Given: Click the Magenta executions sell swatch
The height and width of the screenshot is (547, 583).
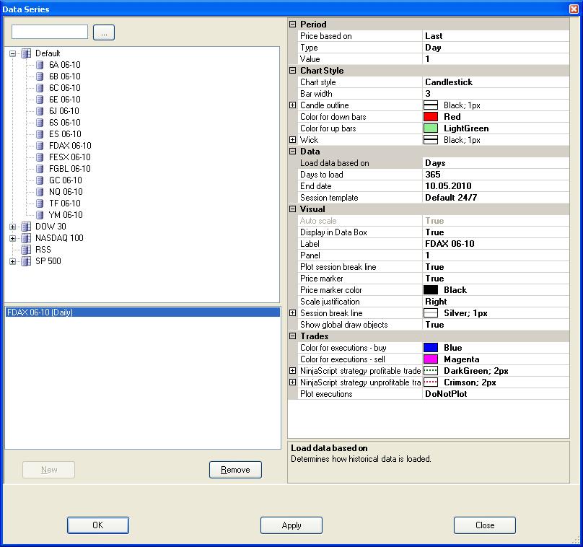Looking at the screenshot, I should [431, 359].
